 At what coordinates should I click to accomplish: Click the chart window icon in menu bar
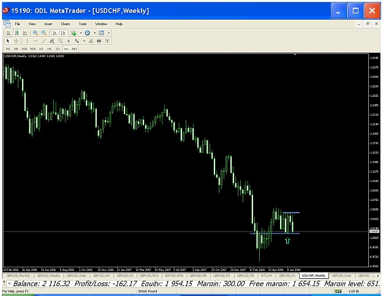tap(7, 24)
